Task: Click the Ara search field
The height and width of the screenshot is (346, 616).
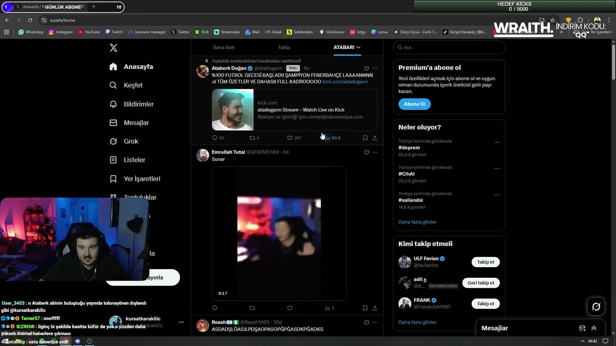Action: pyautogui.click(x=449, y=47)
